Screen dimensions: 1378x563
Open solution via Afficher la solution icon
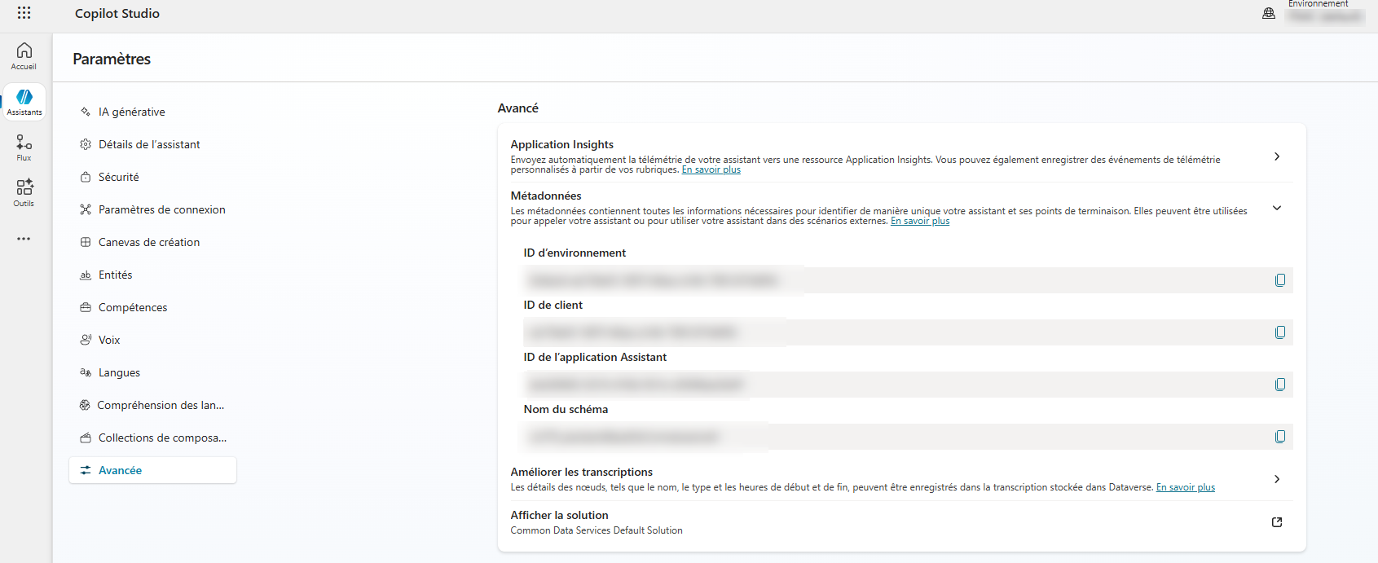[x=1276, y=522]
